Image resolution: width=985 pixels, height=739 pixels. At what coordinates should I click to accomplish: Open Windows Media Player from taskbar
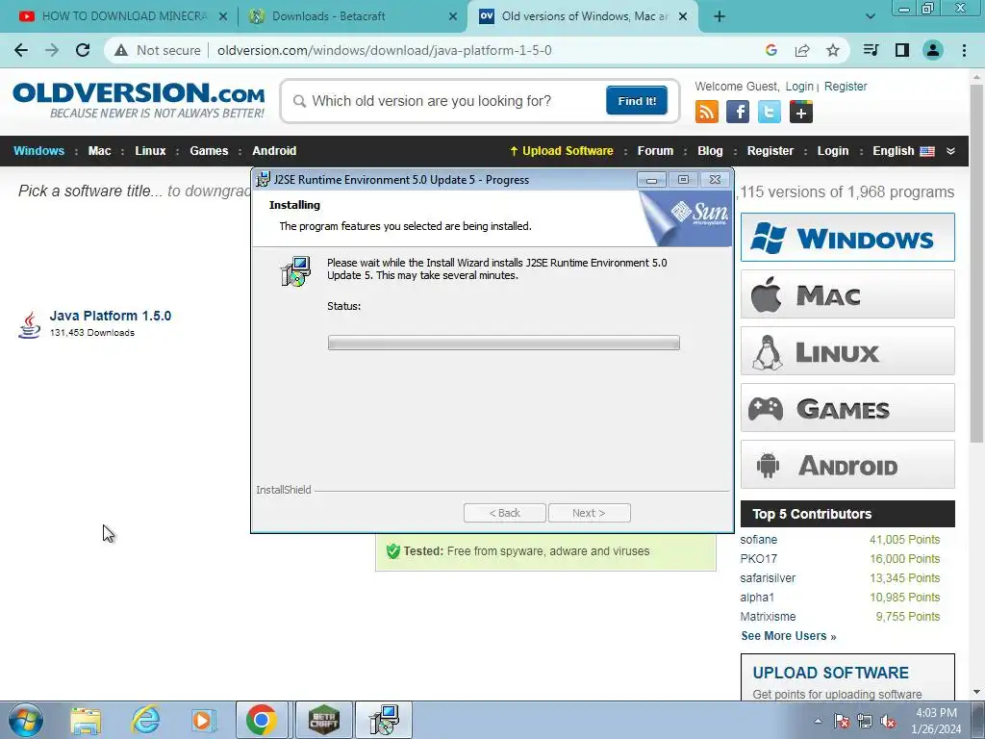pos(203,720)
